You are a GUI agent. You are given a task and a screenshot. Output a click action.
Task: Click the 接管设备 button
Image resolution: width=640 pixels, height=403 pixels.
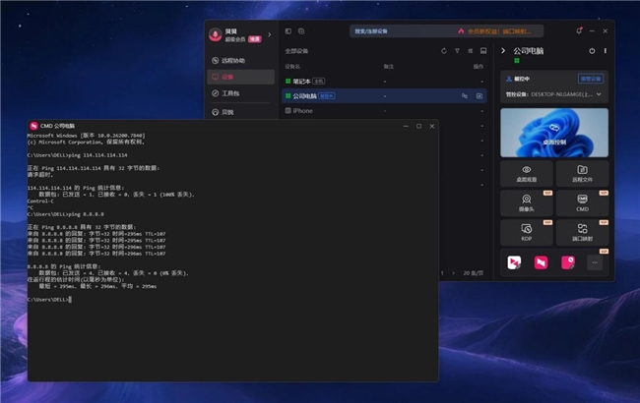590,79
